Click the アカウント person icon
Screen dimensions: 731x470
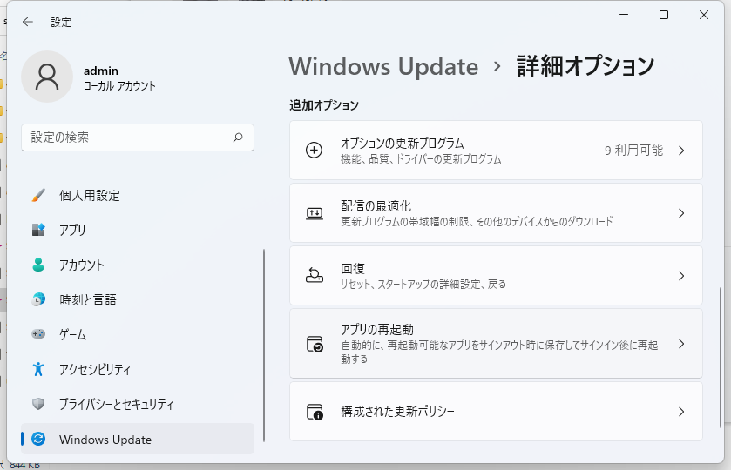(38, 265)
